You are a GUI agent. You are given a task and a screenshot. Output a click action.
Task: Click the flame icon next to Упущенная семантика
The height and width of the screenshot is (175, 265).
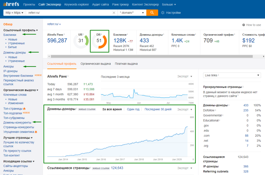pos(36,132)
